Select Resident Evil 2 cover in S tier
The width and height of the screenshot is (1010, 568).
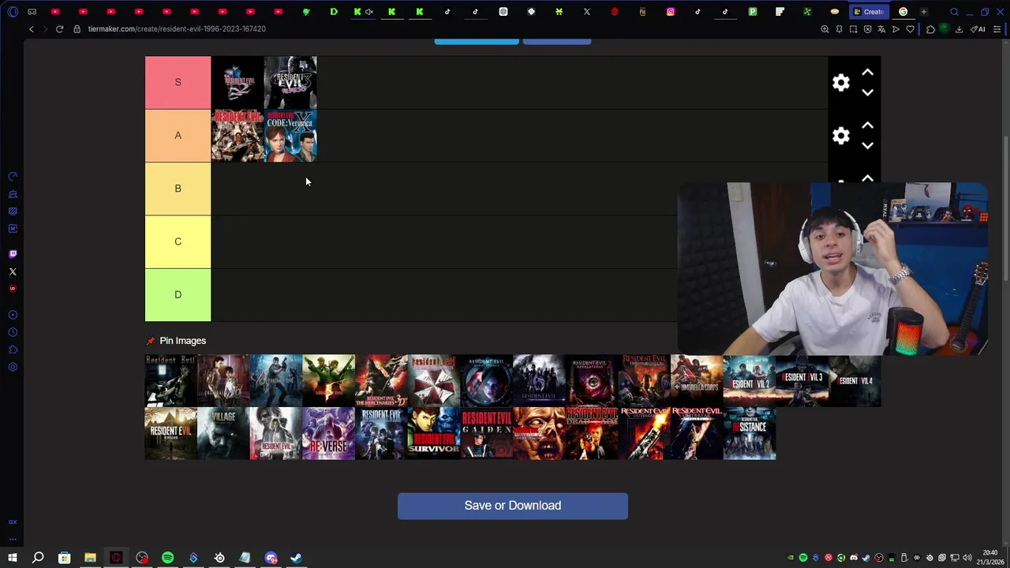(x=238, y=82)
